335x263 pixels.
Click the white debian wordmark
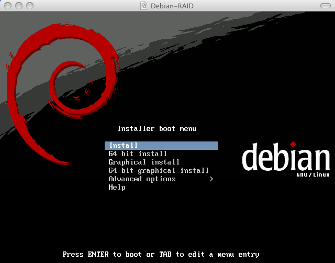coord(285,159)
